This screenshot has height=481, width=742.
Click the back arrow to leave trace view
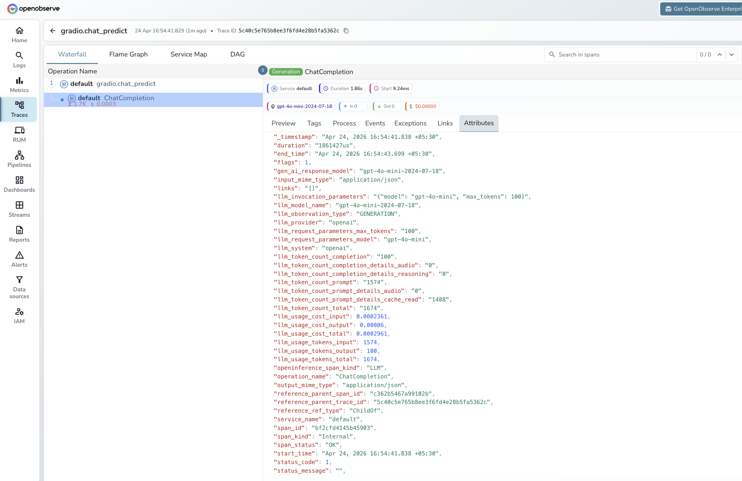[x=52, y=31]
